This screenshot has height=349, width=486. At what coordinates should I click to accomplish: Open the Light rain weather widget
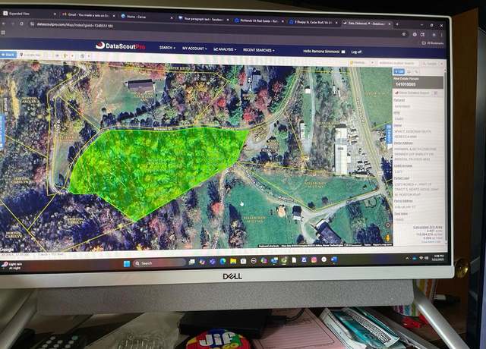pyautogui.click(x=12, y=266)
